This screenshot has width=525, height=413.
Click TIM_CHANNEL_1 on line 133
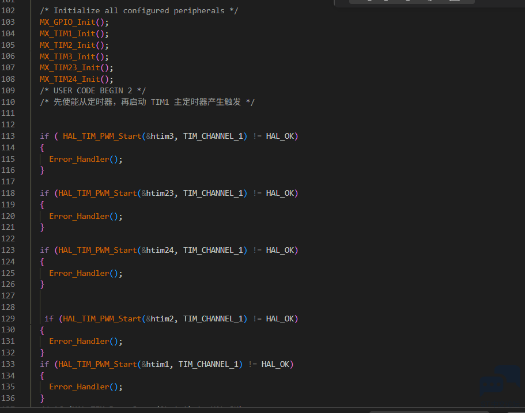(208, 364)
